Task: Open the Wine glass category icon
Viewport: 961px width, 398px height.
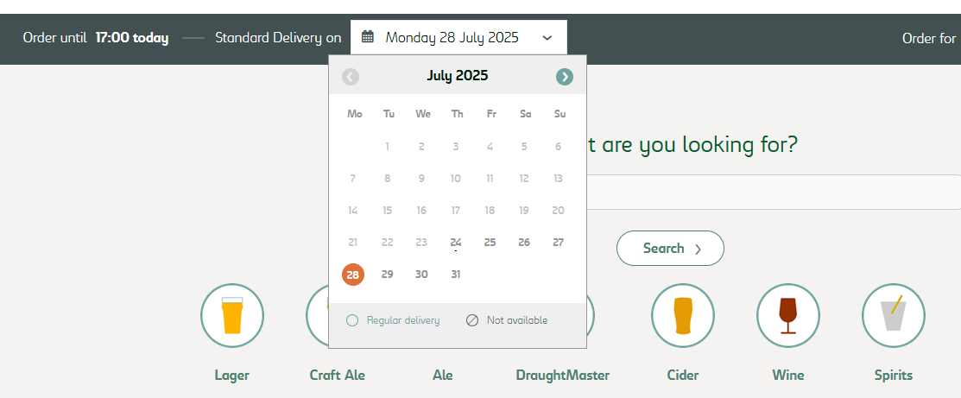Action: tap(787, 315)
